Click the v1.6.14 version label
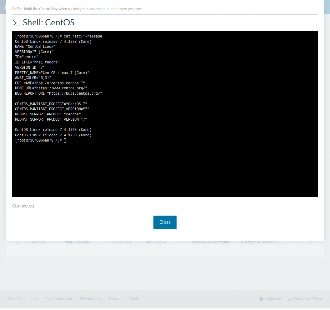This screenshot has width=330, height=310. (x=15, y=299)
